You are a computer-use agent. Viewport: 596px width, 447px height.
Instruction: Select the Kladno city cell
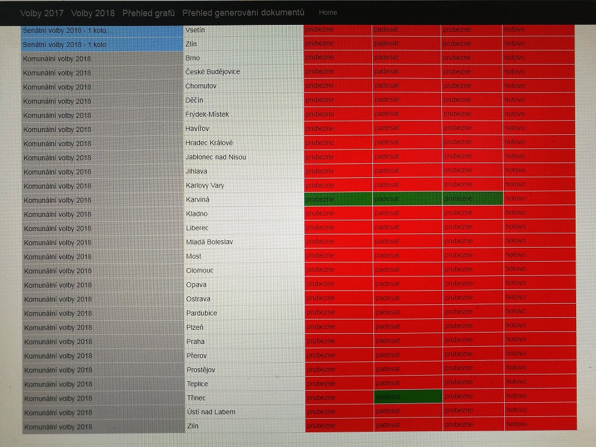click(x=243, y=214)
